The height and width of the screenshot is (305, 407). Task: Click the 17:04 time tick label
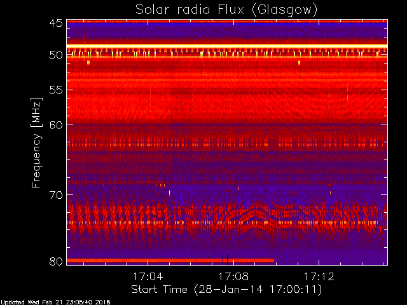click(148, 276)
